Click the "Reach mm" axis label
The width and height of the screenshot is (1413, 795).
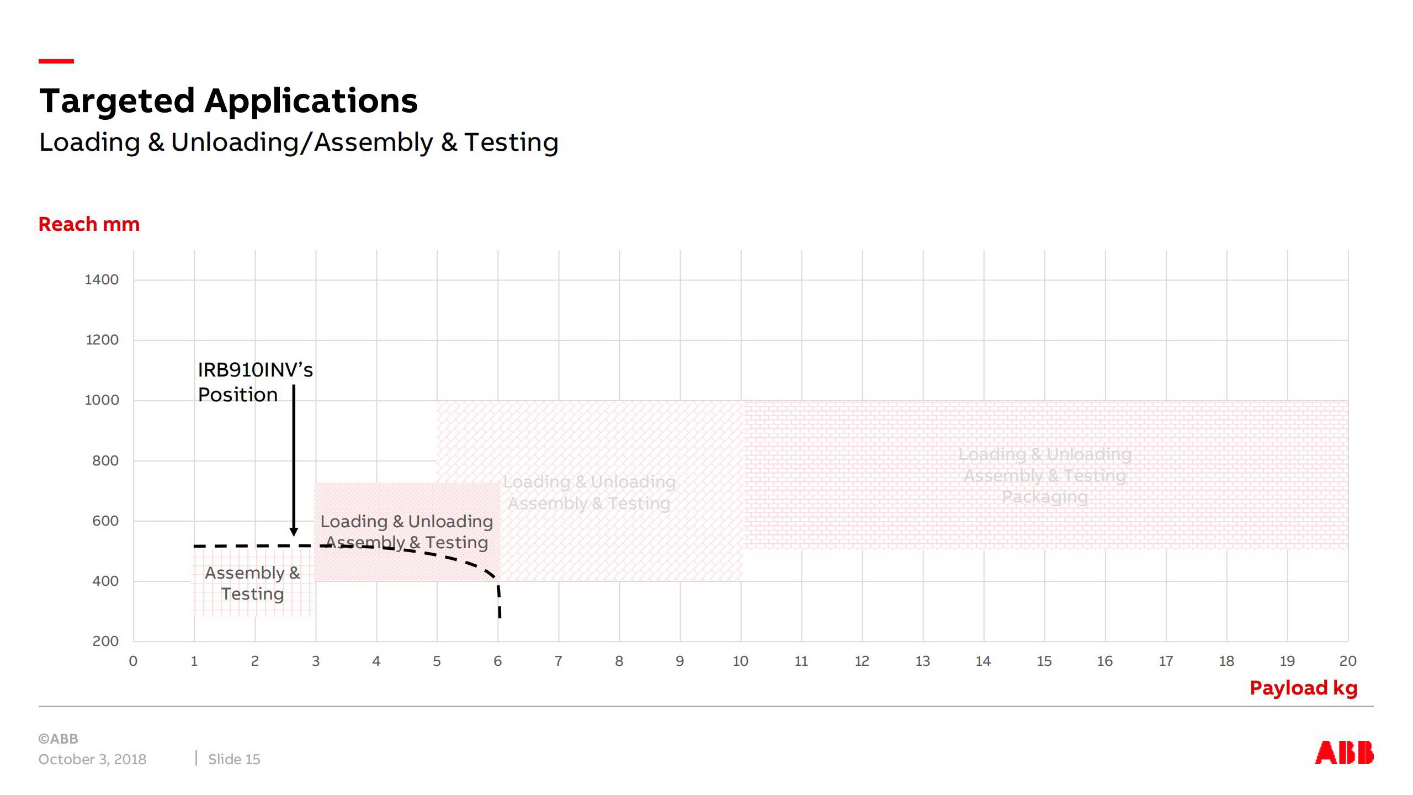click(x=89, y=224)
